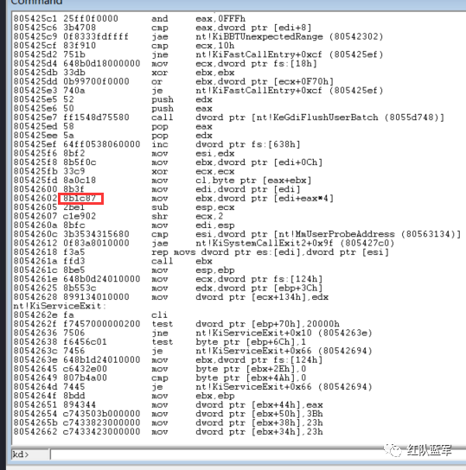Click the address 805425c1 on first line
Image resolution: width=466 pixels, height=470 pixels.
(35, 19)
